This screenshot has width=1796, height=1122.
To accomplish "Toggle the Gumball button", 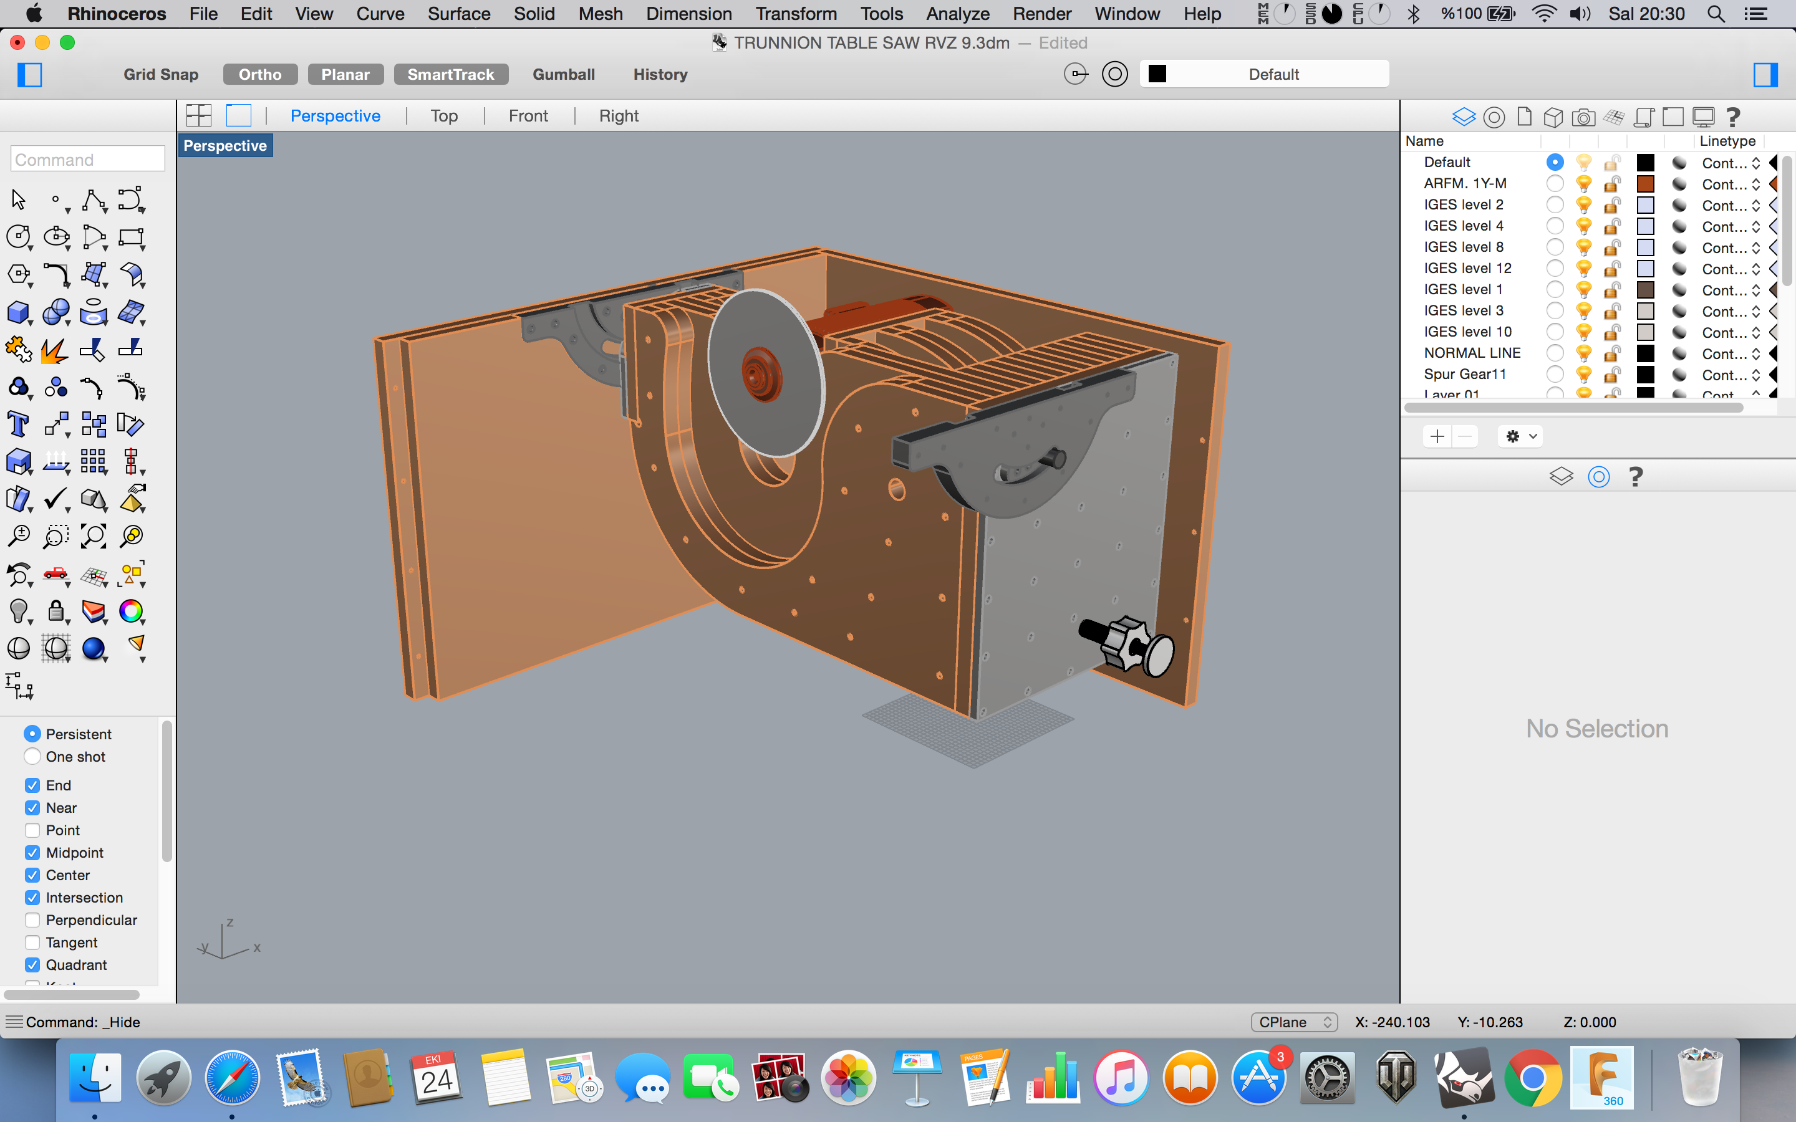I will click(x=563, y=74).
